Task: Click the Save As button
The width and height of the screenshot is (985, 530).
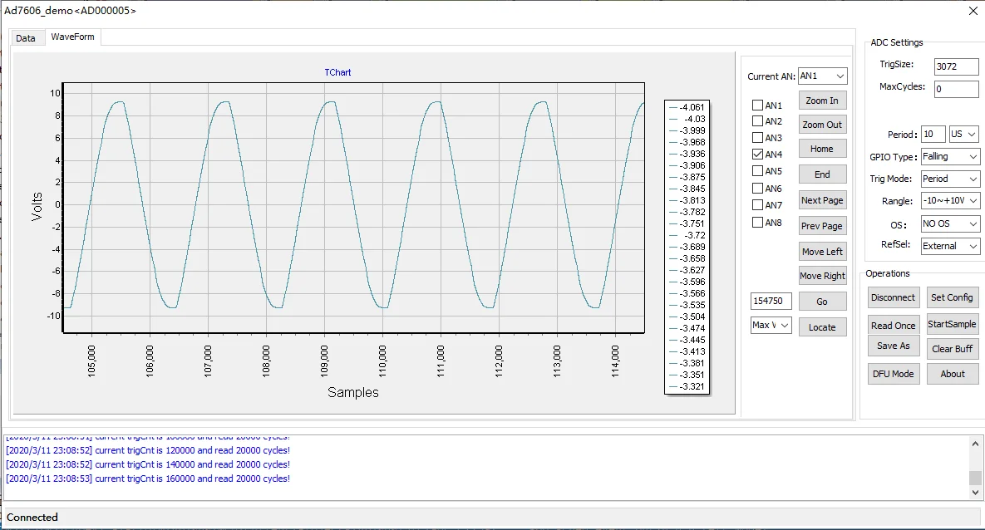Action: click(894, 346)
